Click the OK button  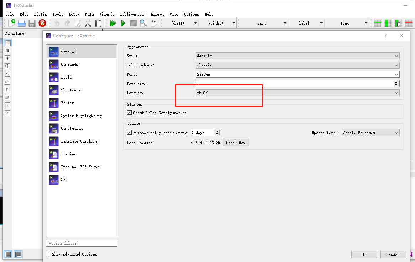pyautogui.click(x=364, y=254)
